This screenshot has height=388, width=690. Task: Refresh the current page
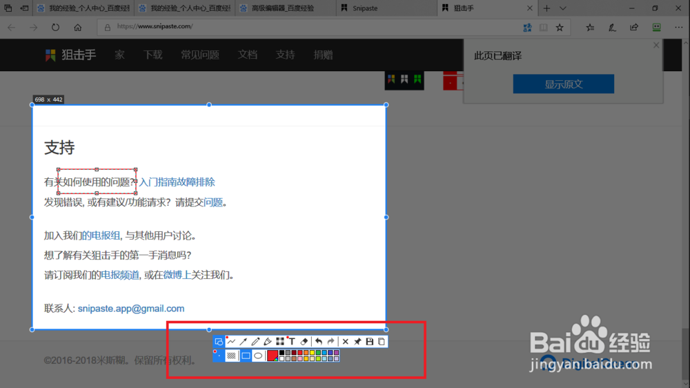(x=55, y=28)
